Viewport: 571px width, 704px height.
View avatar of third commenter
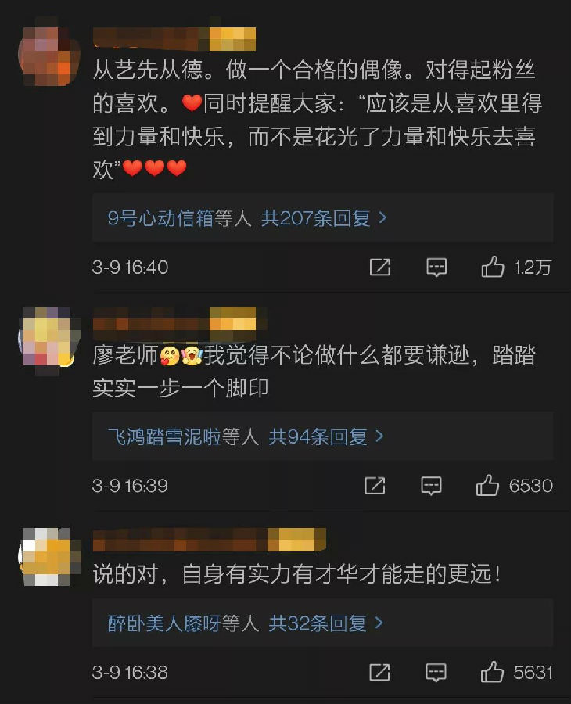[49, 557]
